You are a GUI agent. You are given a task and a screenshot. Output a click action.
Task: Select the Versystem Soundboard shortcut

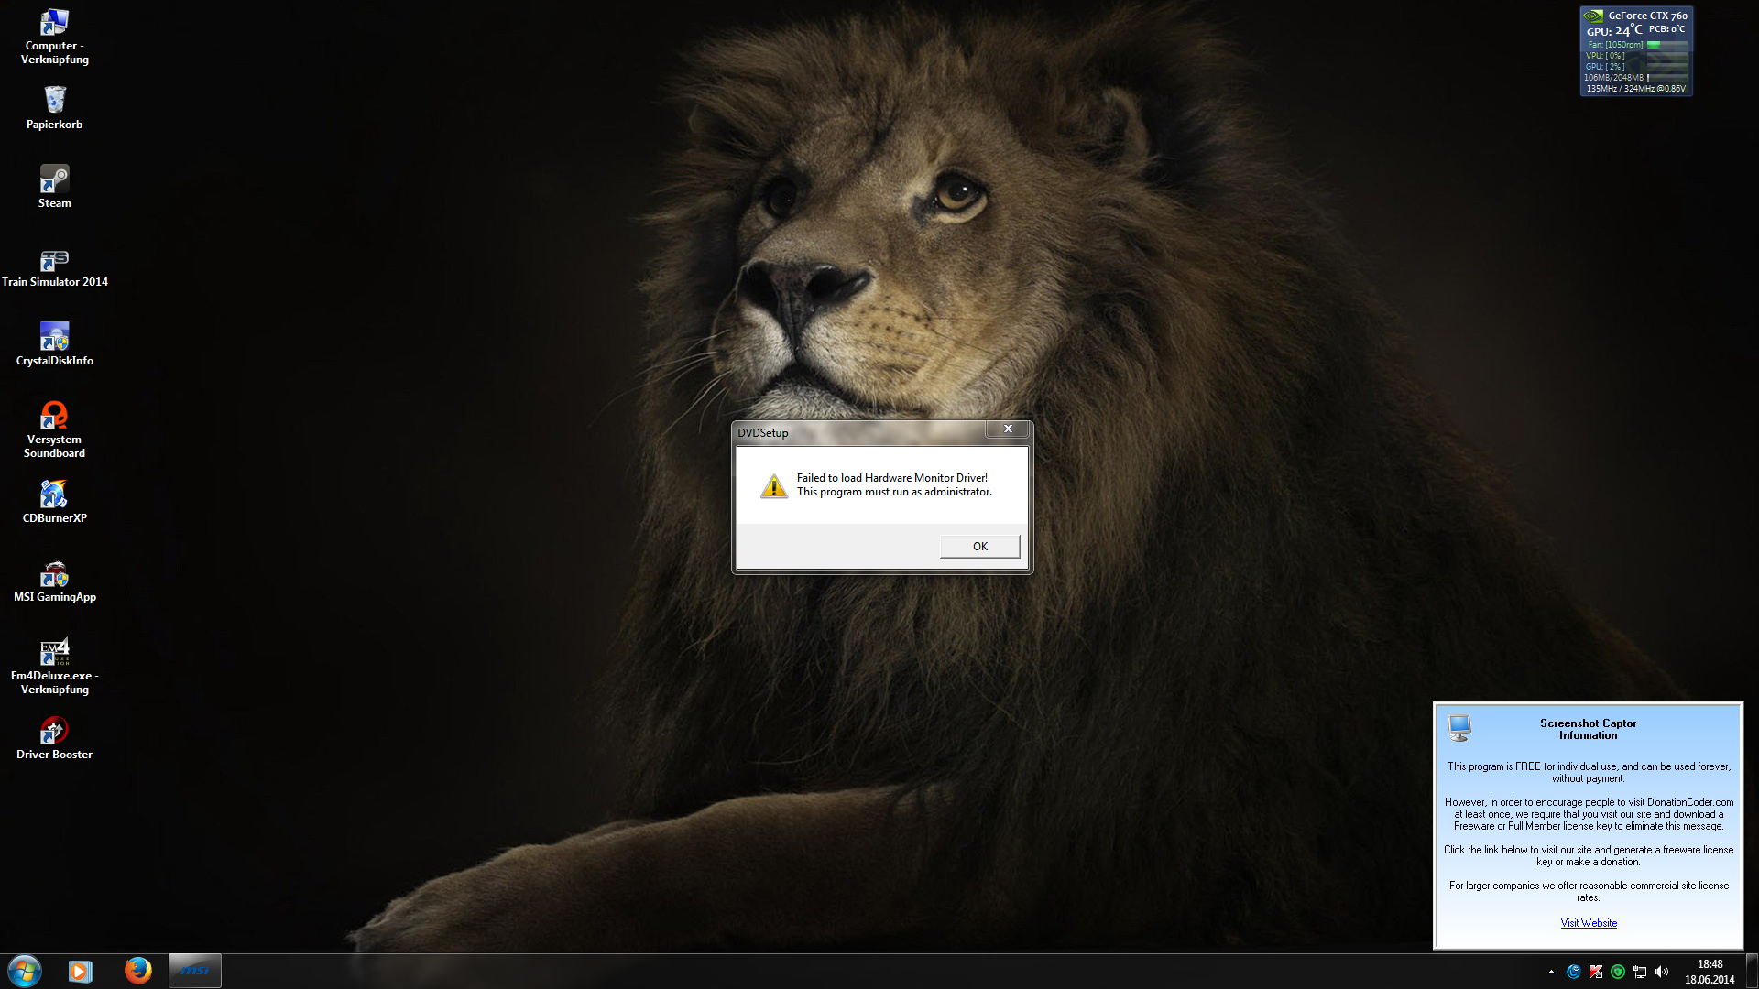55,416
